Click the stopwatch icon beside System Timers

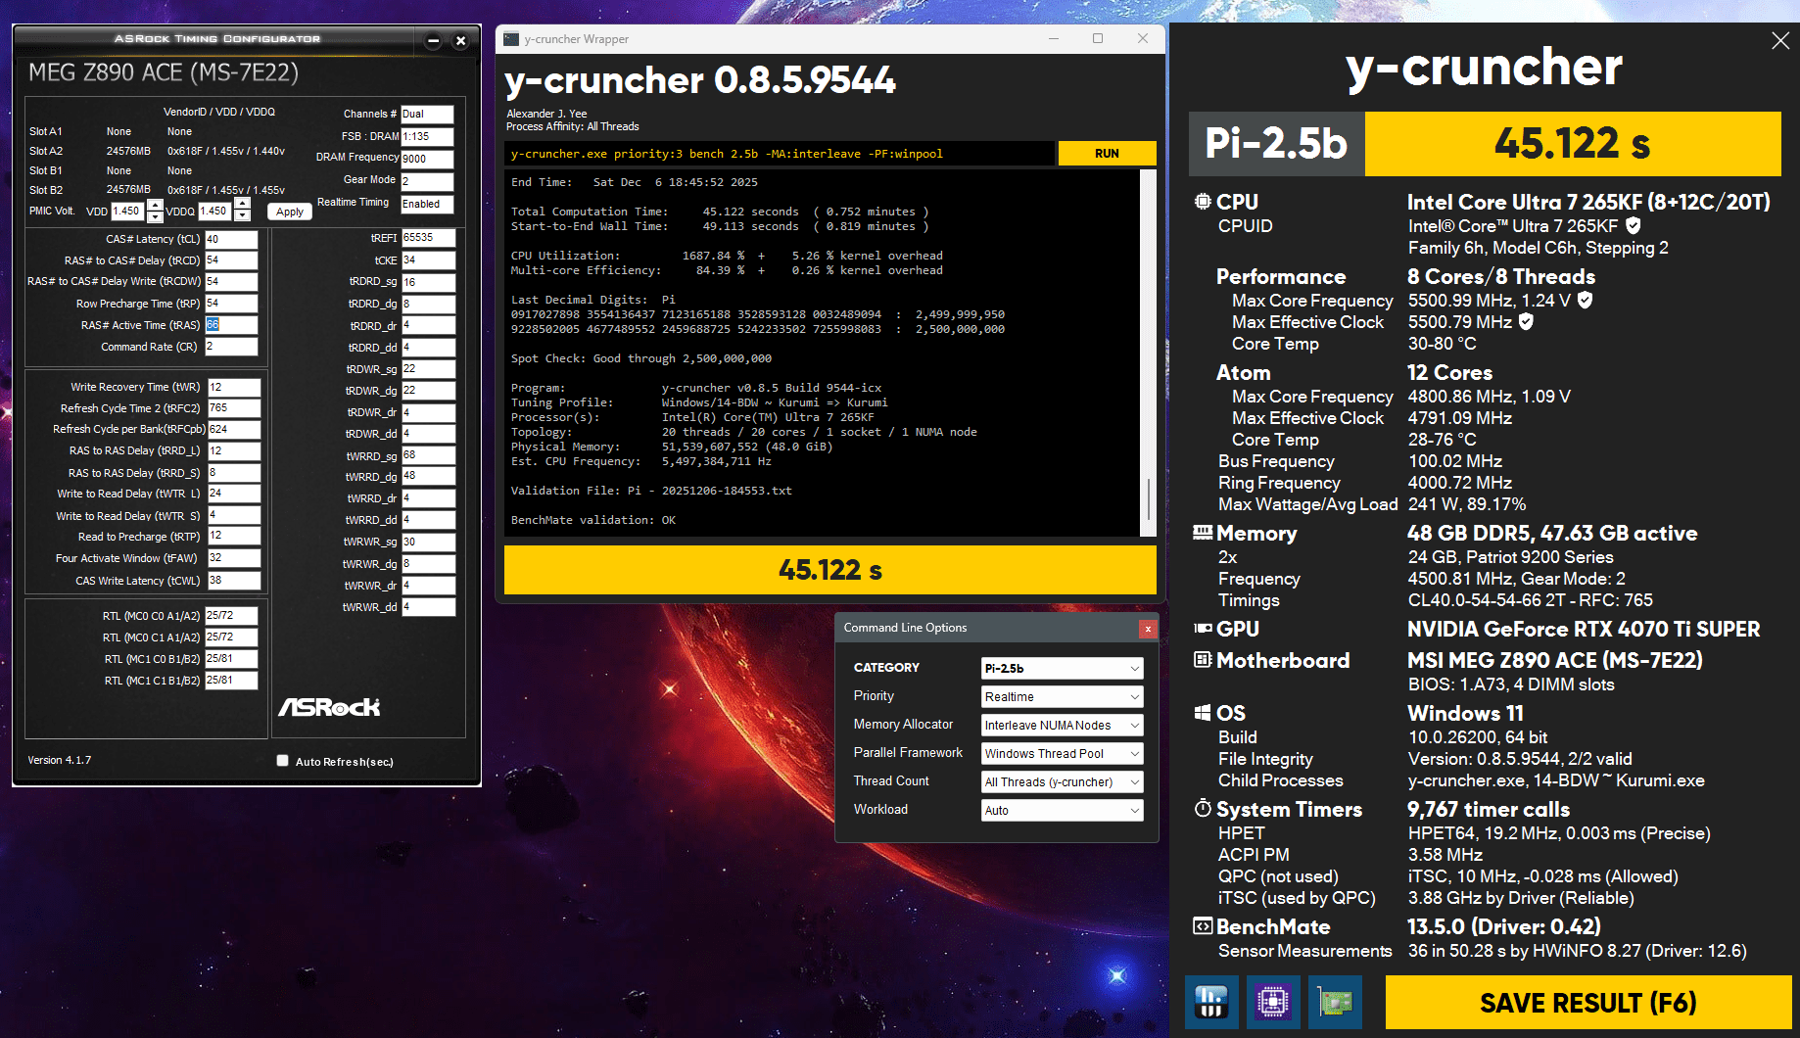click(1203, 808)
